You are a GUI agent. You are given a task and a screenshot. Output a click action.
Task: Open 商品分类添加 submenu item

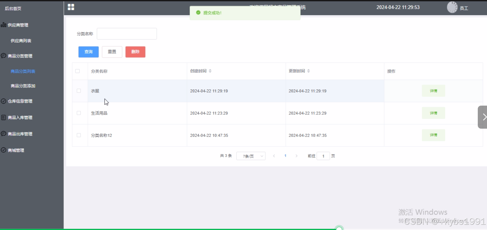pos(23,86)
